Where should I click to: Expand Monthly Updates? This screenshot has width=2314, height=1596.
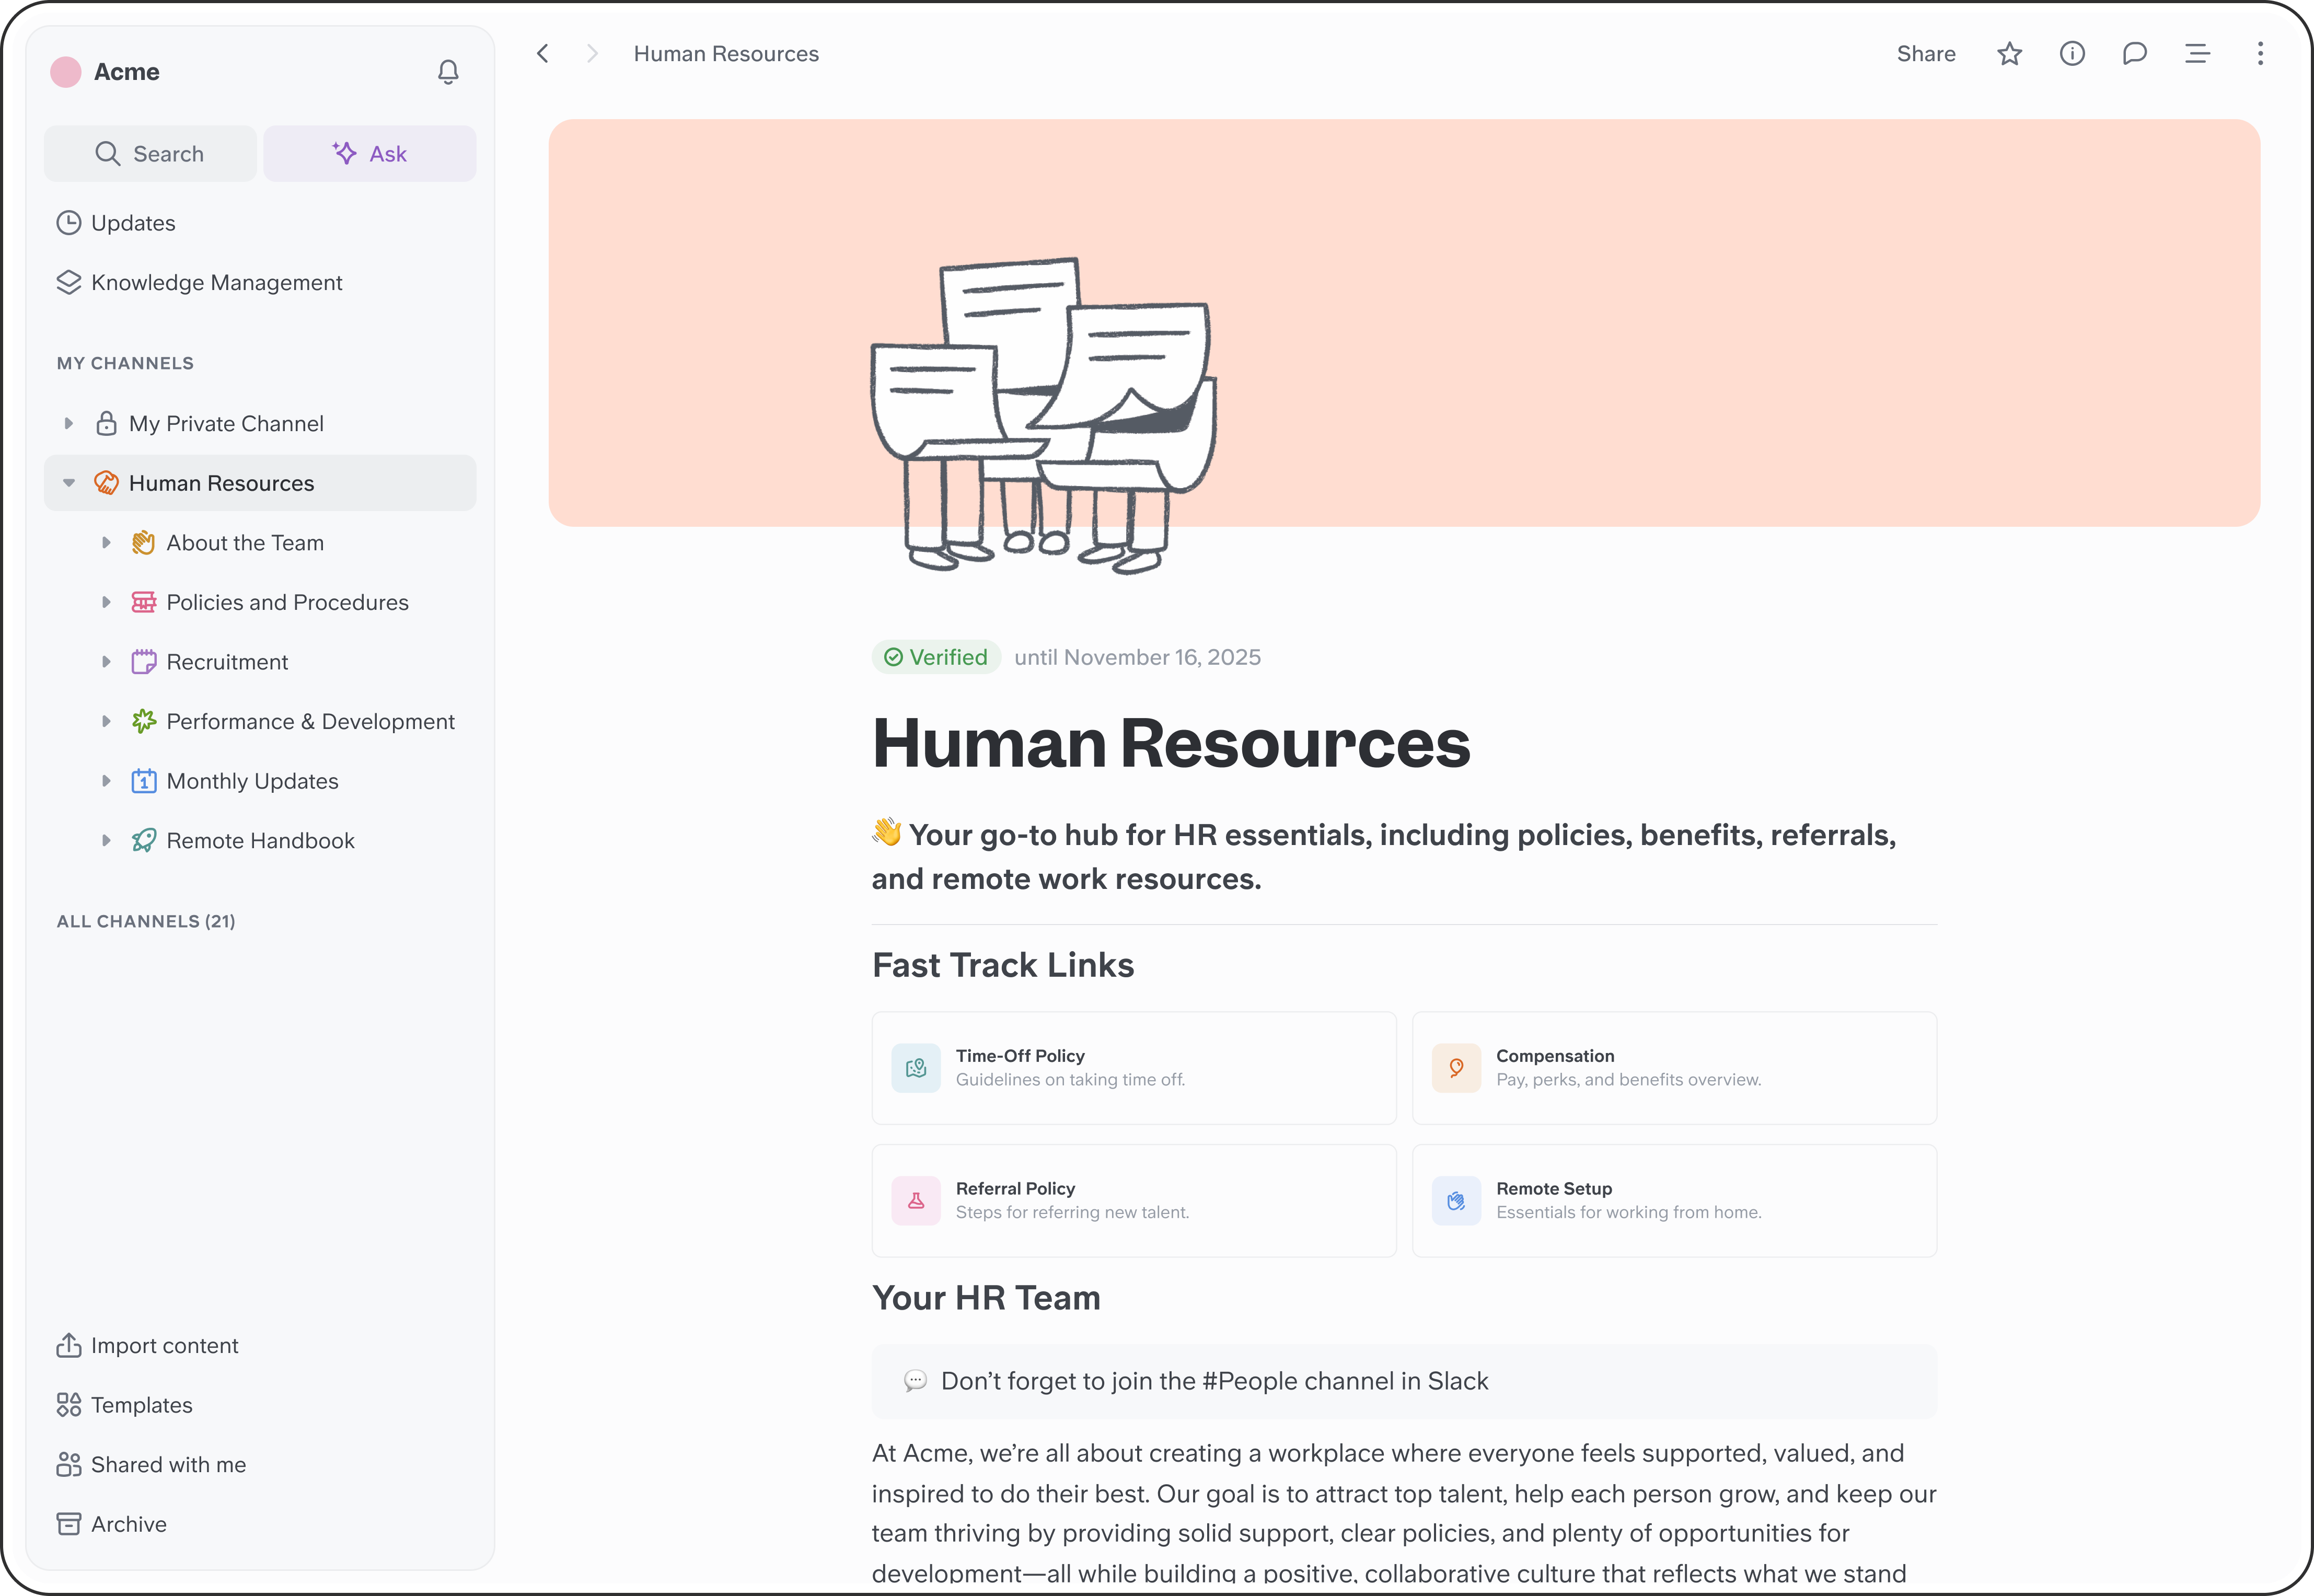pos(106,781)
